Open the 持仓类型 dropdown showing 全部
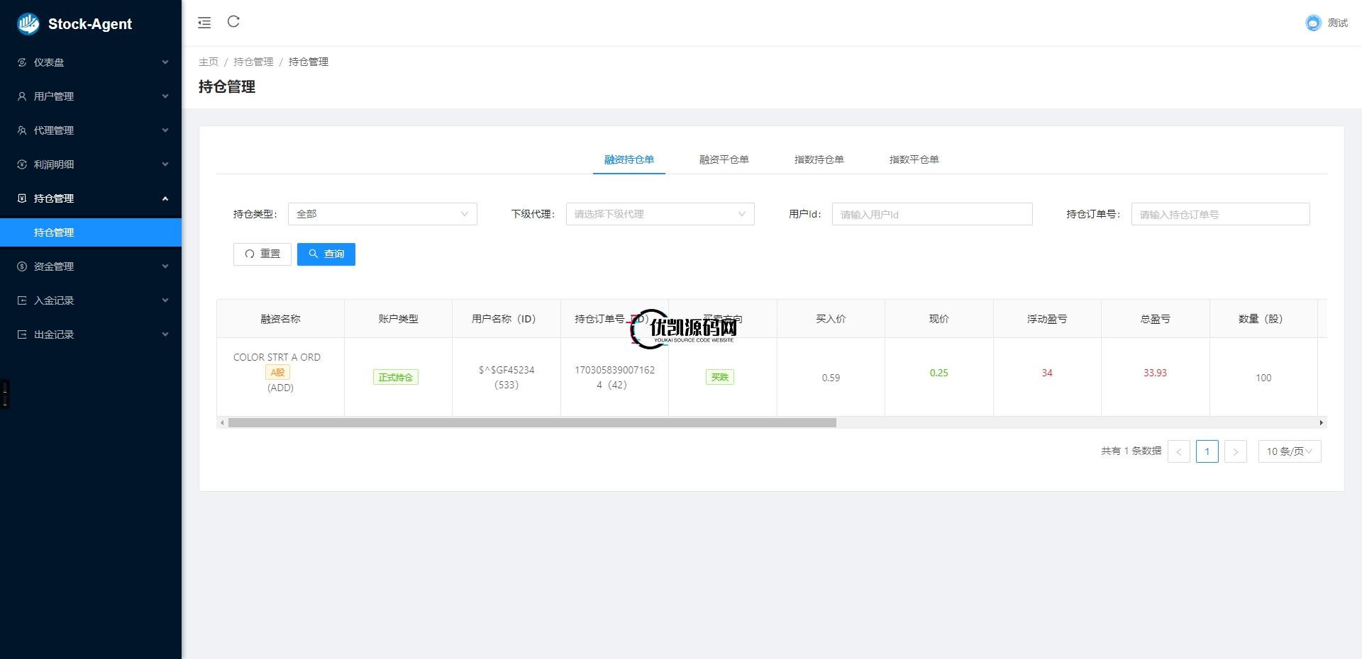1362x659 pixels. click(382, 214)
